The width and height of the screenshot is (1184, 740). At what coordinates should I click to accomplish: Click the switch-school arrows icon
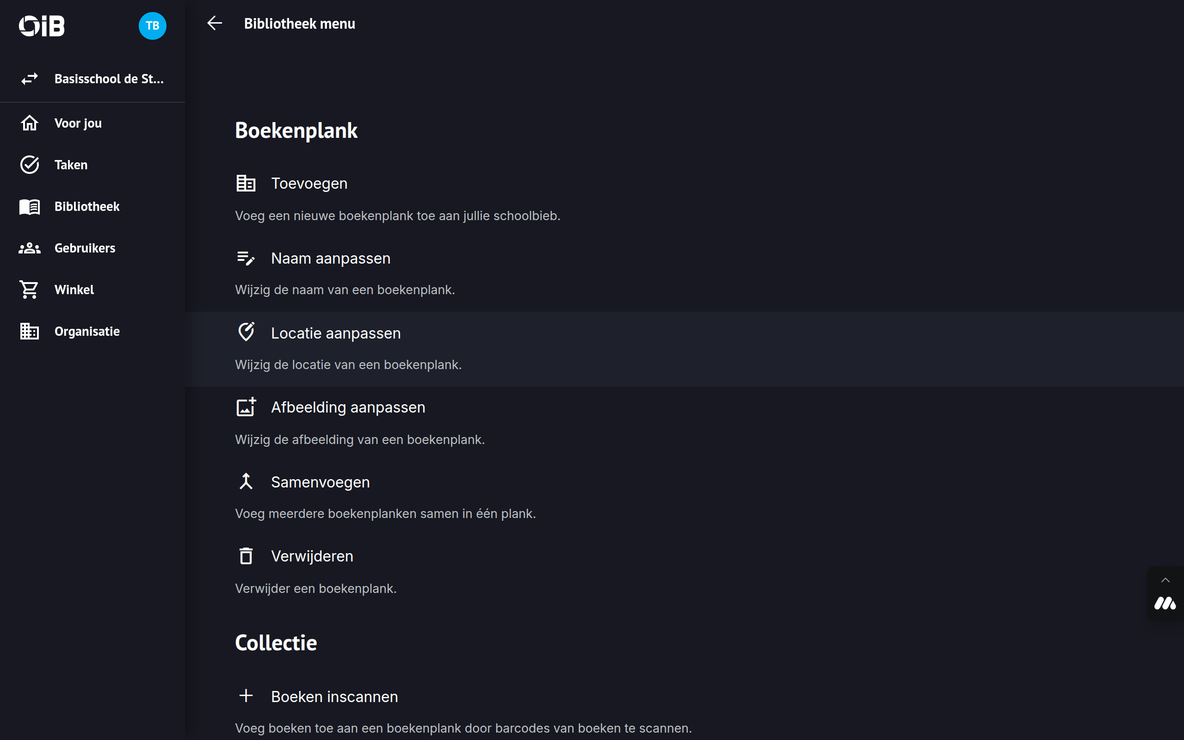pos(29,79)
